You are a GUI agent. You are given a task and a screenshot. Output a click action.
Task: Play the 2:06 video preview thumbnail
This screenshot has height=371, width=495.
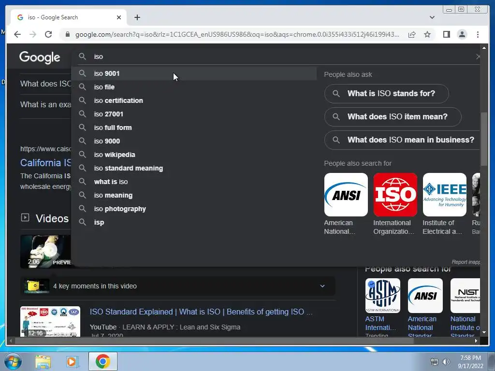pyautogui.click(x=46, y=251)
